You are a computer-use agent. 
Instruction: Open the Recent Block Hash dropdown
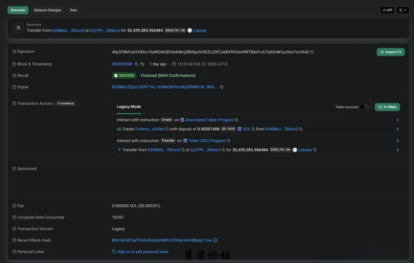215,240
